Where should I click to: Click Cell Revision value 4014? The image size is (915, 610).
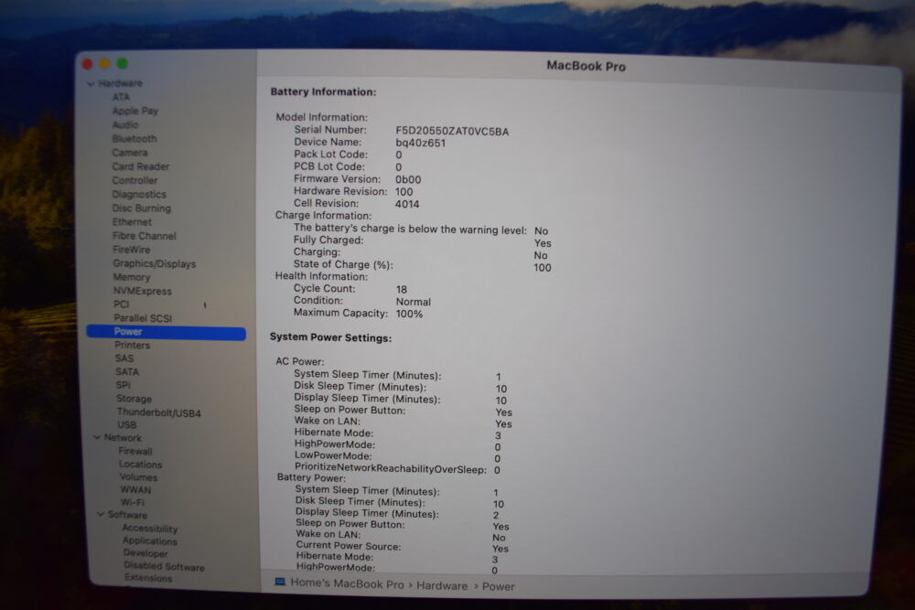(x=407, y=205)
